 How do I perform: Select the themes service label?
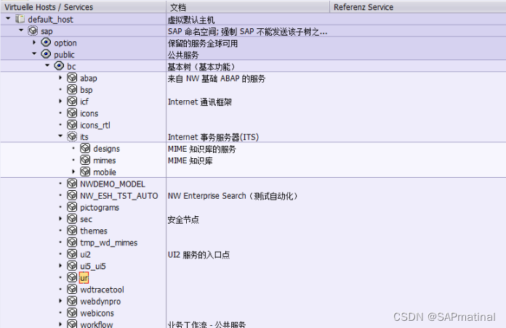point(94,231)
